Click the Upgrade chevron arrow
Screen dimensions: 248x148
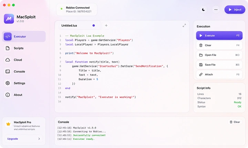tap(39, 139)
